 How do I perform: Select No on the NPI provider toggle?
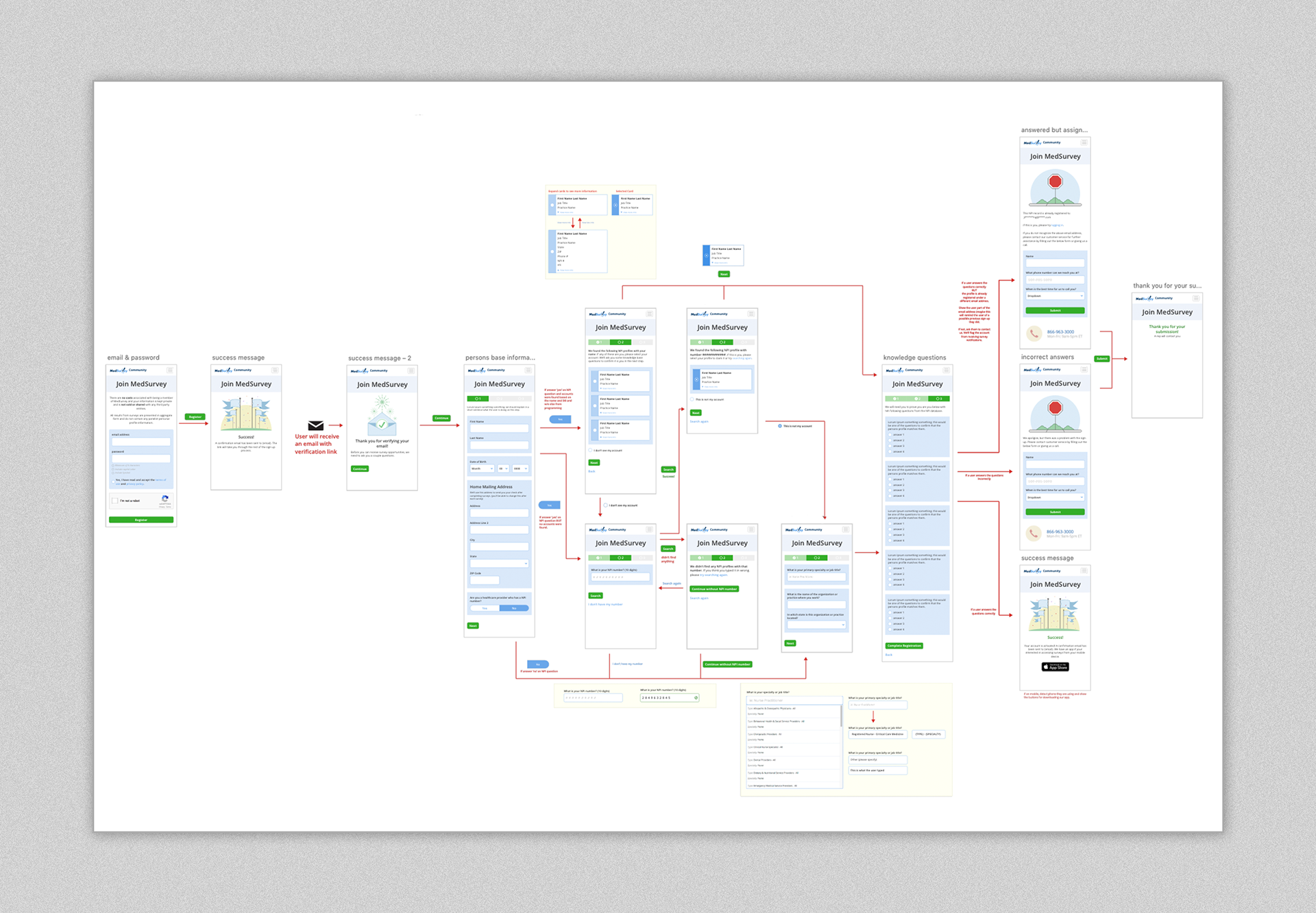(513, 608)
